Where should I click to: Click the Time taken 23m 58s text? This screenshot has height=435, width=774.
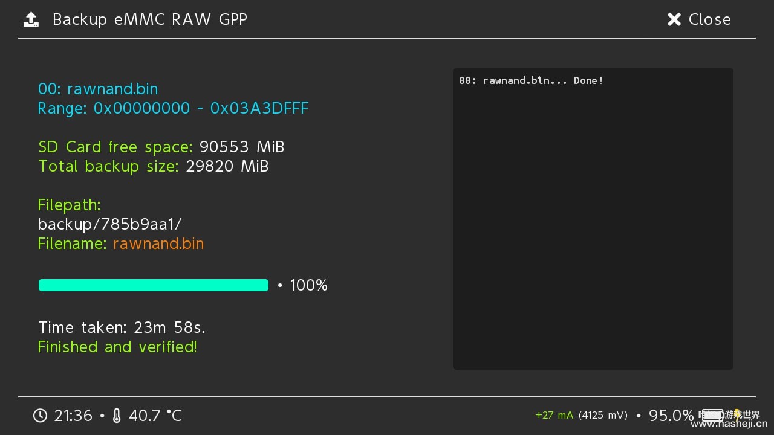pyautogui.click(x=122, y=327)
